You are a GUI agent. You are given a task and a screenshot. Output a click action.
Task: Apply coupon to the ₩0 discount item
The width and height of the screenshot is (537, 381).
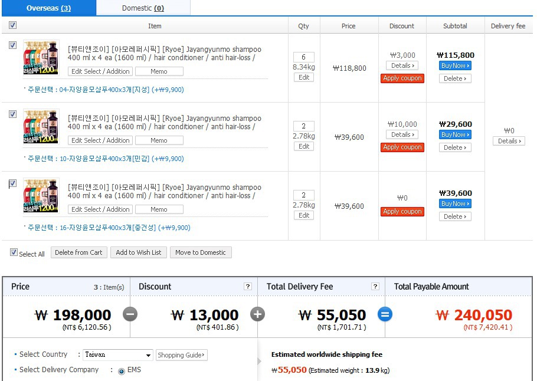tap(402, 212)
